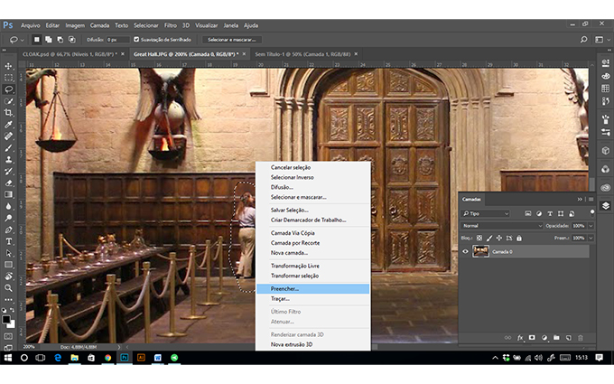The image size is (614, 384).
Task: Open the Normal blend mode dropdown
Action: 502,226
